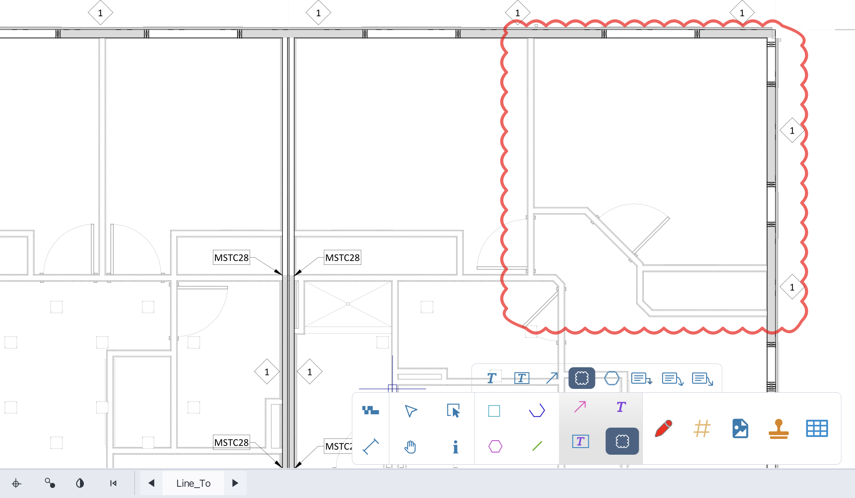Select the pointer selection tool
Image resolution: width=855 pixels, height=498 pixels.
(410, 411)
